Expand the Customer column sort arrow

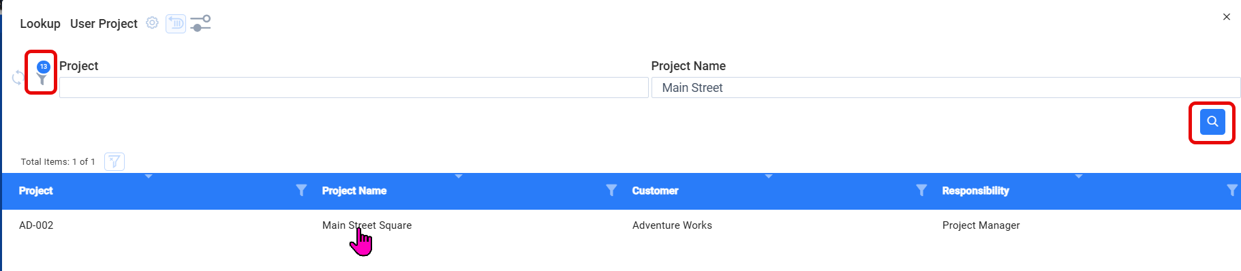(769, 176)
